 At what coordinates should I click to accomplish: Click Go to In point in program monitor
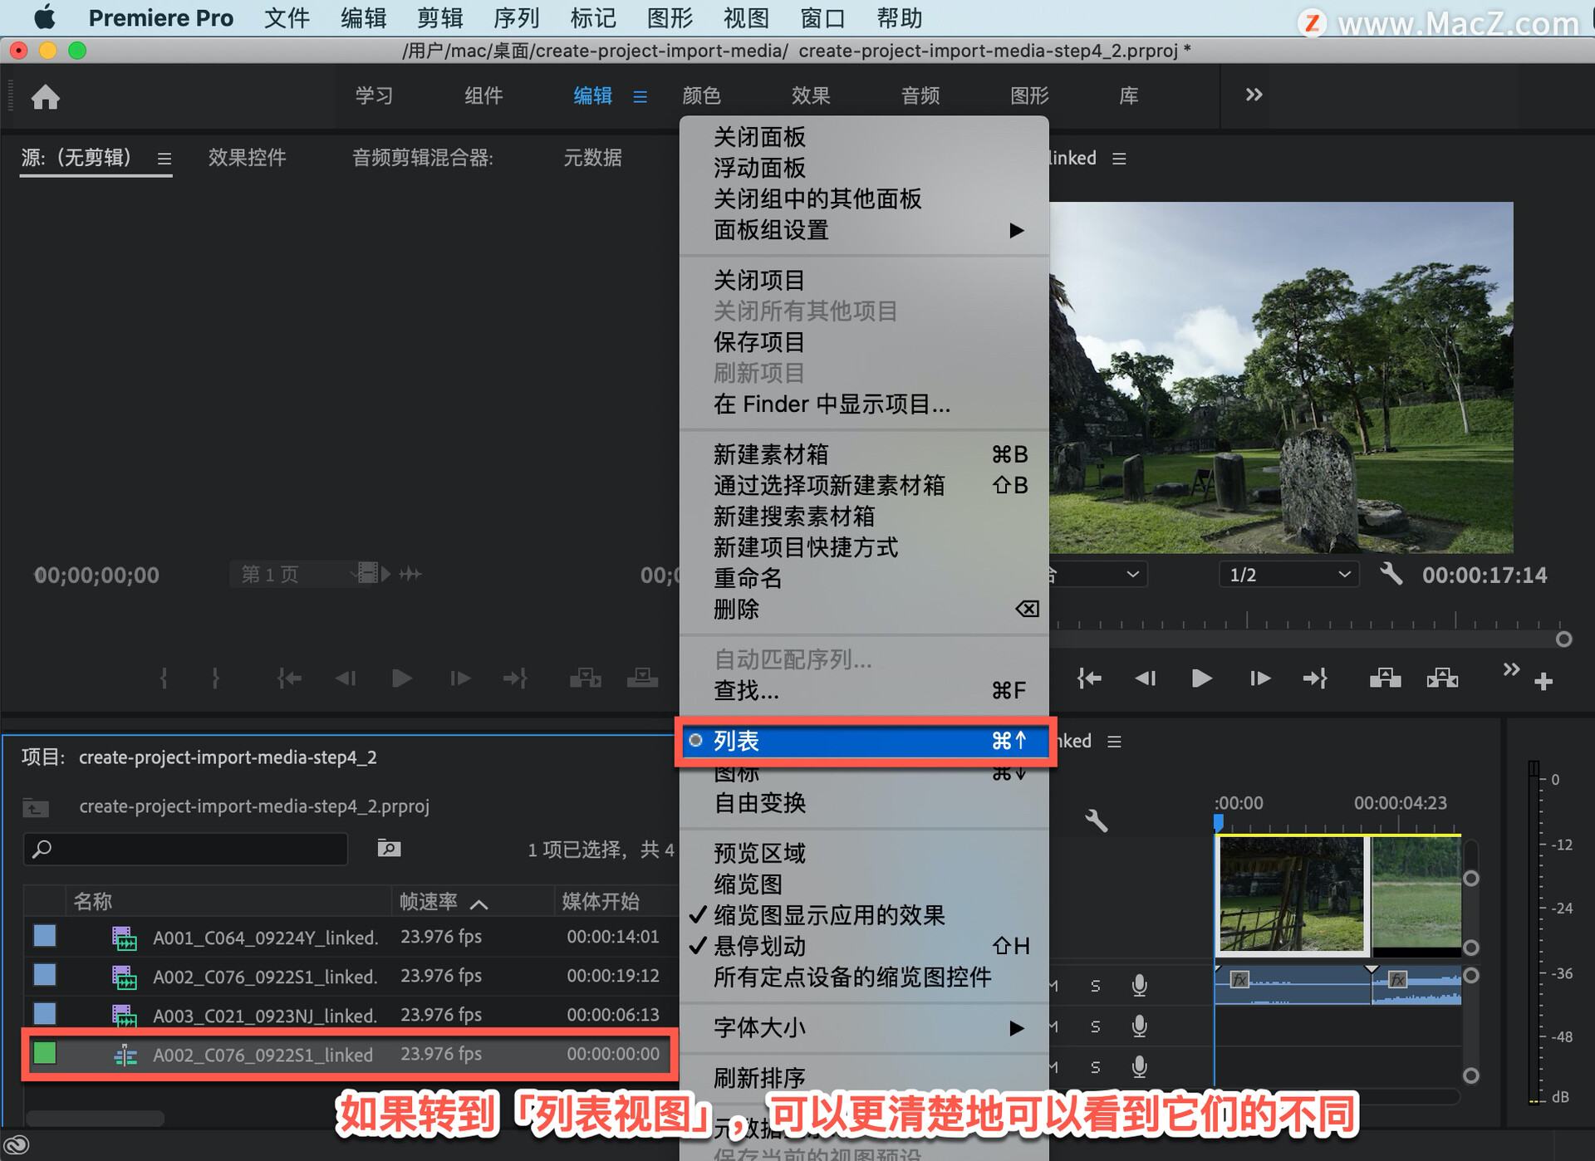click(x=1089, y=678)
